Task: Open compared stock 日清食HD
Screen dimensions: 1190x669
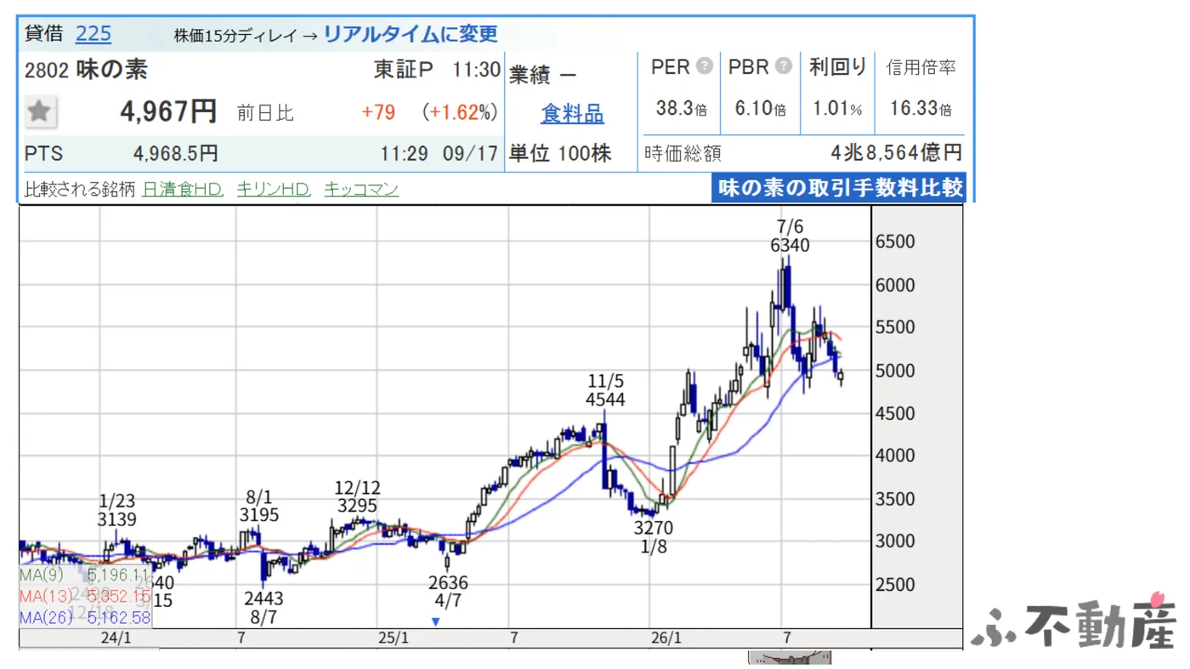Action: [x=182, y=189]
